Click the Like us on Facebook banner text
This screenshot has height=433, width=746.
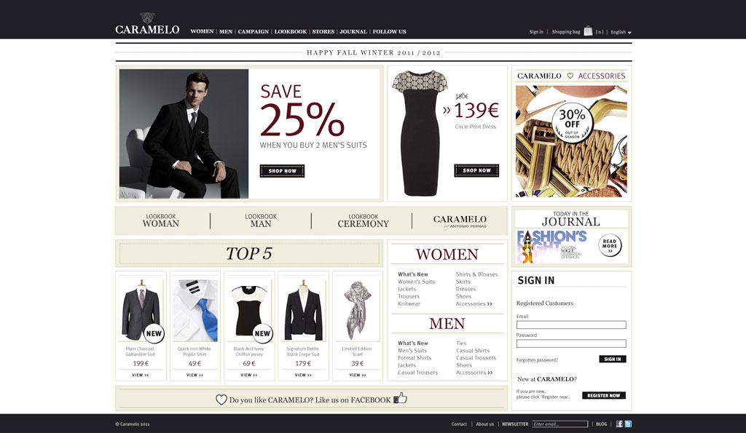tap(310, 400)
